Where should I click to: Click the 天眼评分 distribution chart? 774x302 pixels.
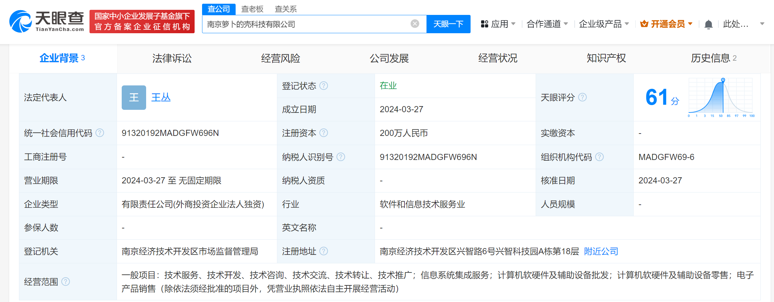pyautogui.click(x=721, y=98)
